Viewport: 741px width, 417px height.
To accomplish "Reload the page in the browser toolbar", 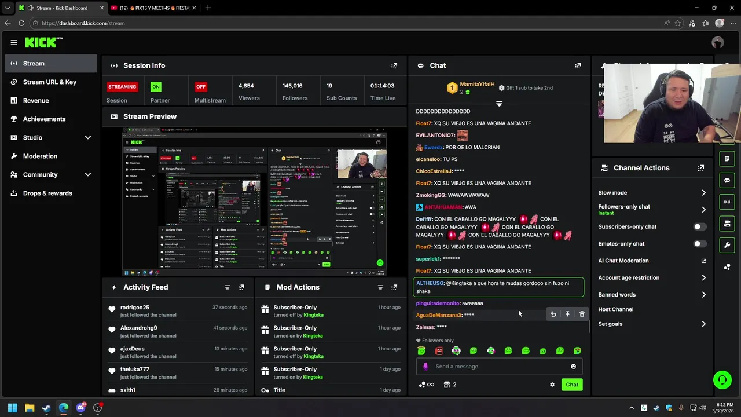I will tap(21, 23).
